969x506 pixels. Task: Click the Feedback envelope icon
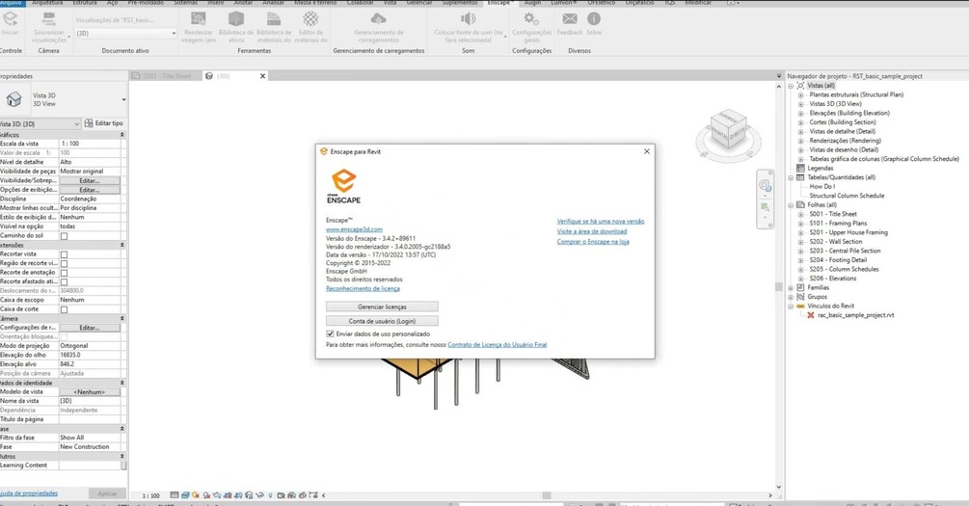pos(570,19)
